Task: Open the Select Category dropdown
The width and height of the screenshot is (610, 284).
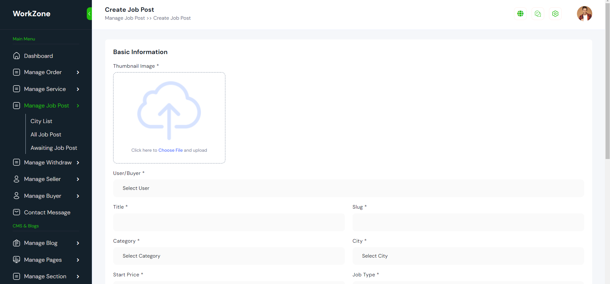Action: click(x=229, y=256)
